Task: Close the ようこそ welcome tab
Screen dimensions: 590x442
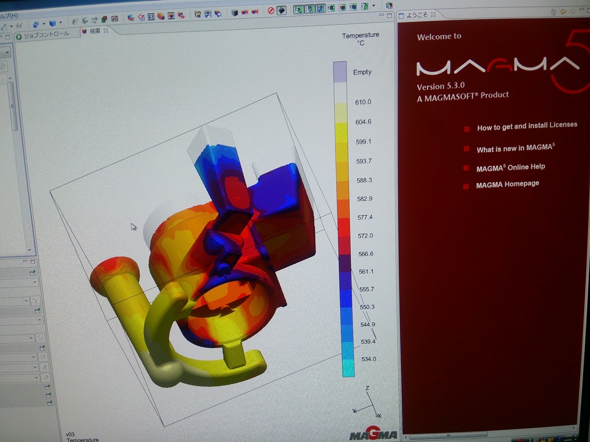Action: (x=433, y=14)
